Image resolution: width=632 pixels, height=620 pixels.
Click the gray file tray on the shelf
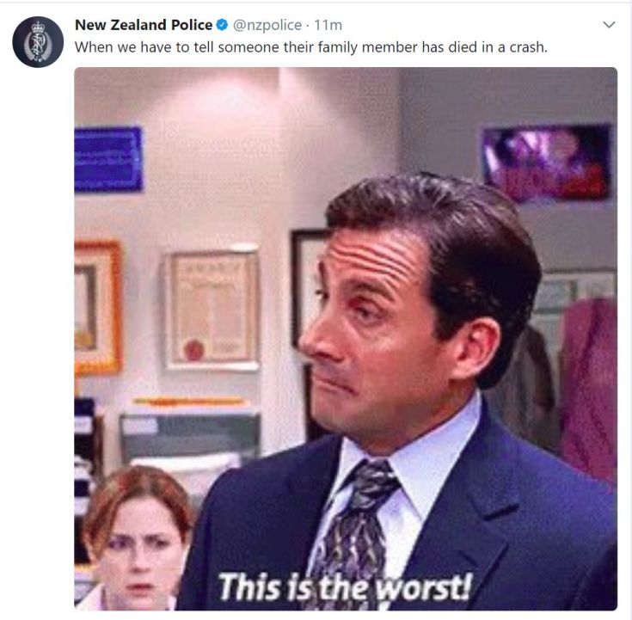189,433
